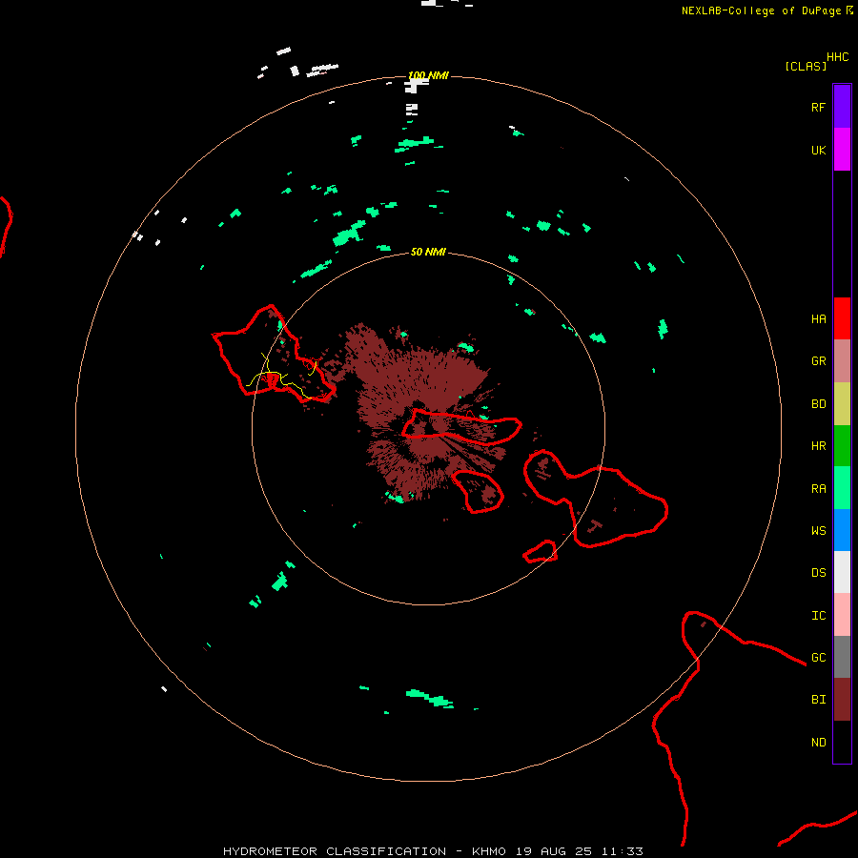Click the BD legend label
This screenshot has height=858, width=858.
tap(819, 404)
